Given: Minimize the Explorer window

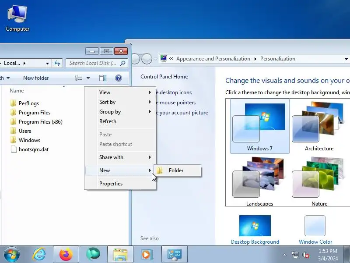Looking at the screenshot, I should (x=92, y=51).
